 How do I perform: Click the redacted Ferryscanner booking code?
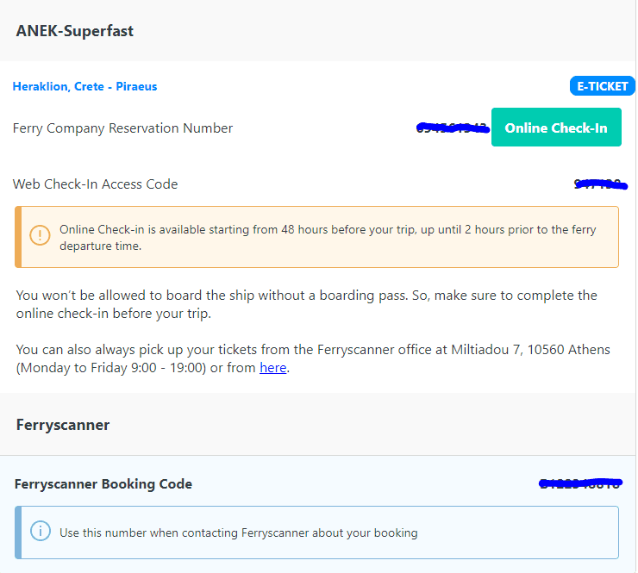[579, 483]
